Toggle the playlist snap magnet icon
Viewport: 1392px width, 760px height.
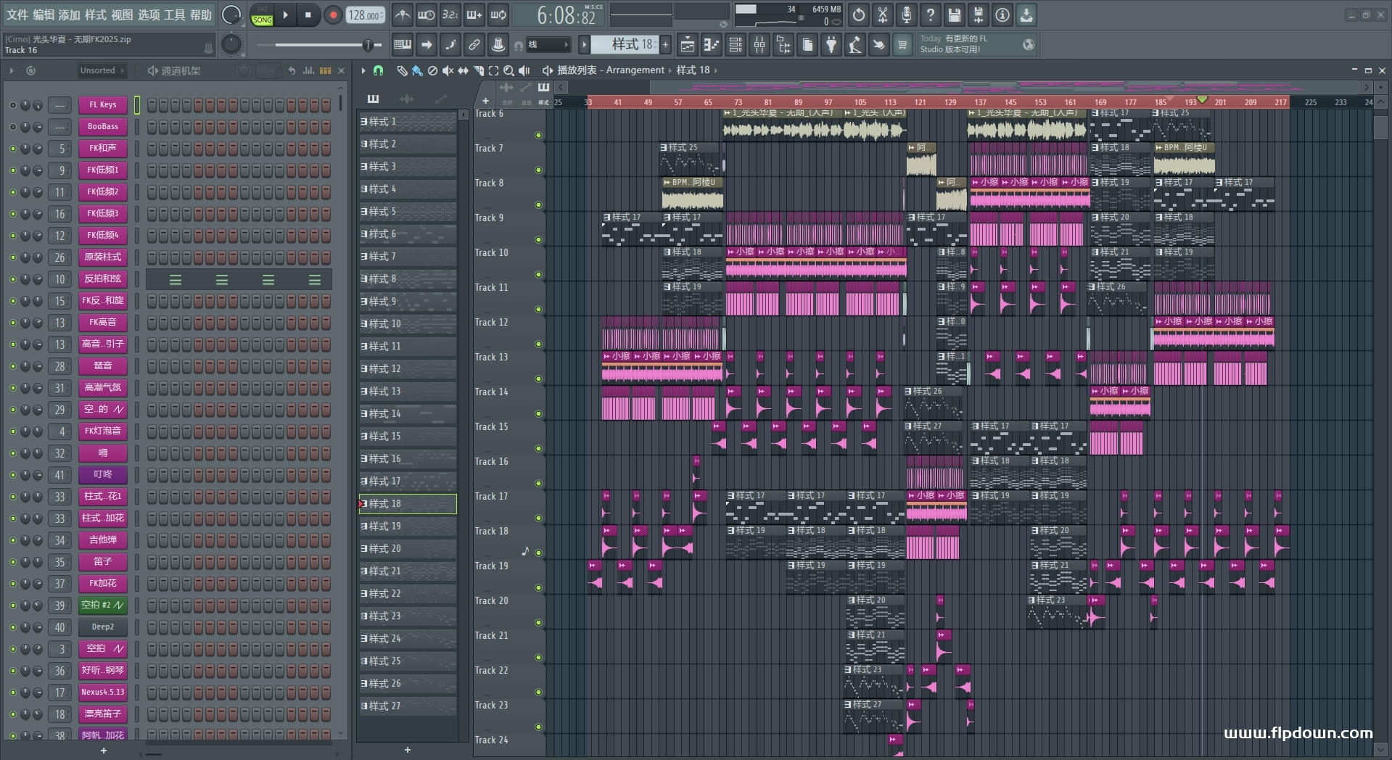pyautogui.click(x=378, y=70)
